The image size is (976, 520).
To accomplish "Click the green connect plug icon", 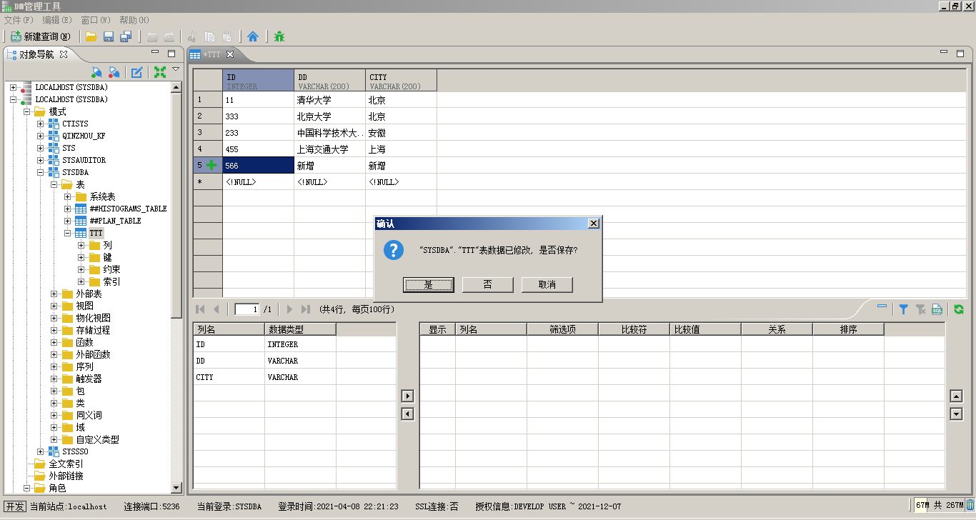I will (x=96, y=71).
